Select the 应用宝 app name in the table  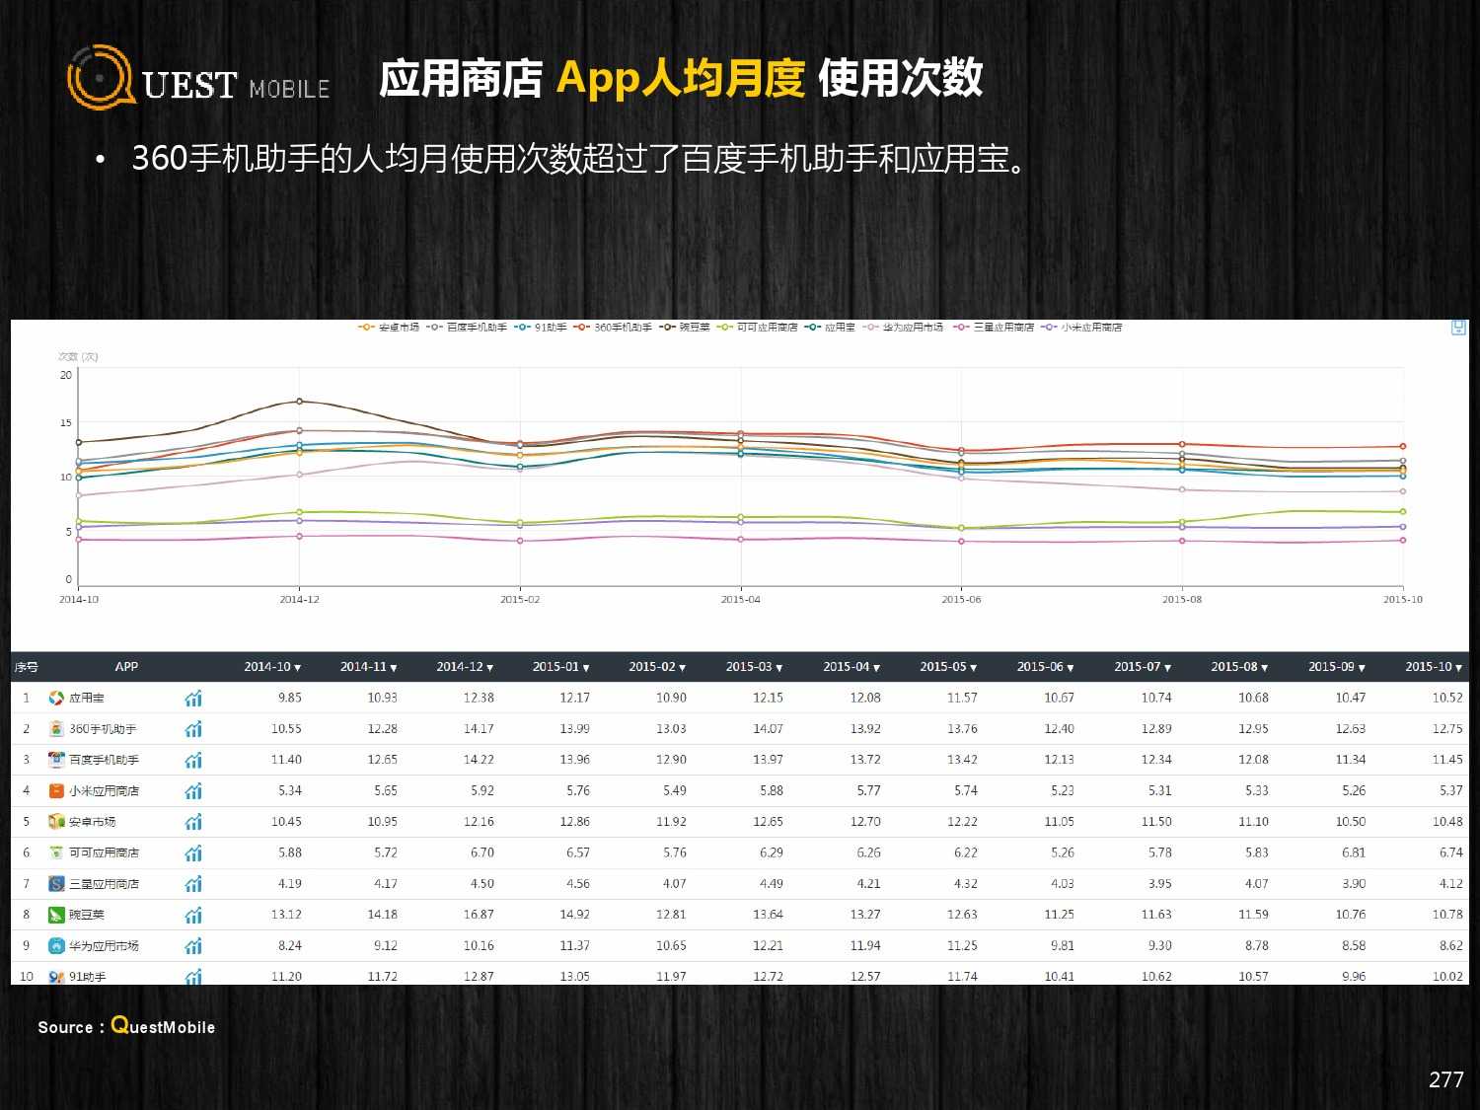tap(86, 699)
